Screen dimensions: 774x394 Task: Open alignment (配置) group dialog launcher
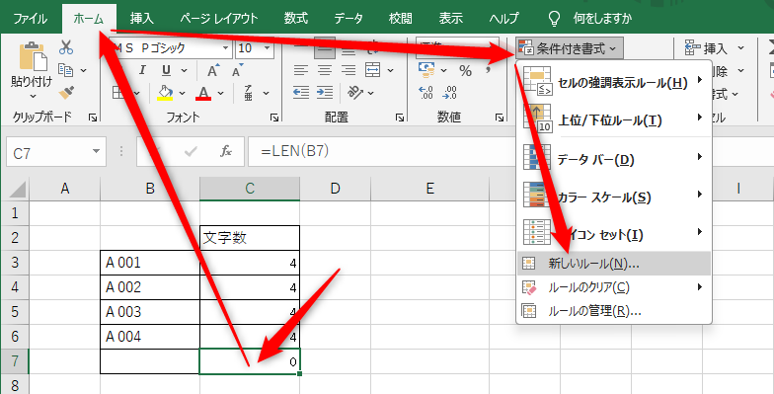coord(400,118)
